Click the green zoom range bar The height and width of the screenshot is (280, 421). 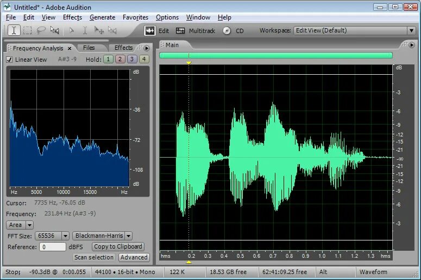pos(276,55)
